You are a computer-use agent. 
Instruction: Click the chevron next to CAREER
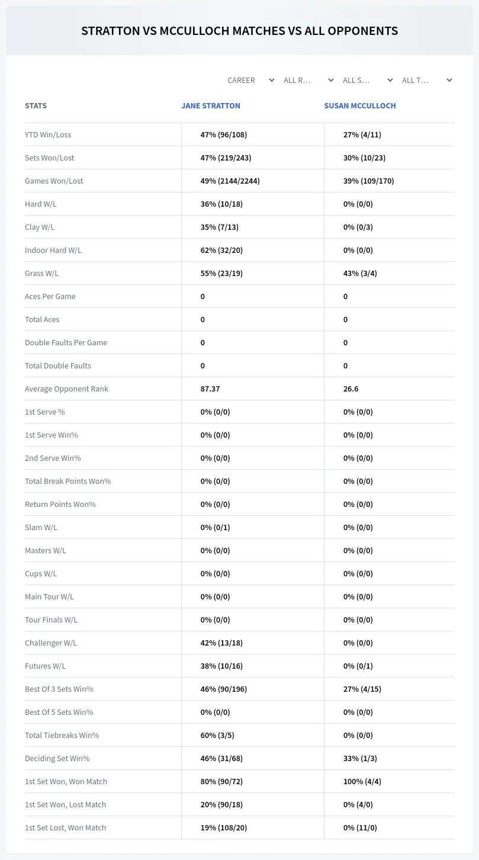click(x=271, y=80)
